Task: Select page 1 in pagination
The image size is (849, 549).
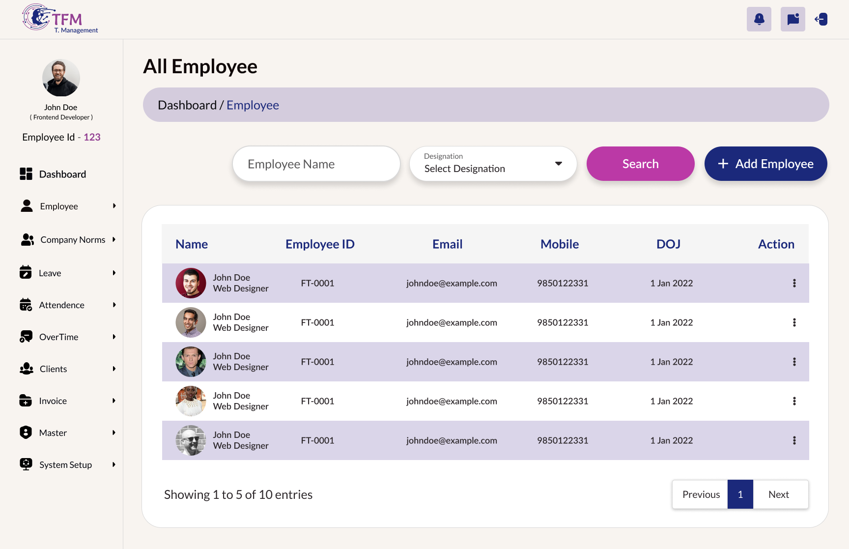Action: pyautogui.click(x=740, y=494)
